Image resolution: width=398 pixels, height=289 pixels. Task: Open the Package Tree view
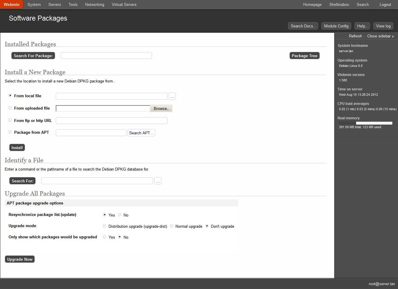(304, 55)
